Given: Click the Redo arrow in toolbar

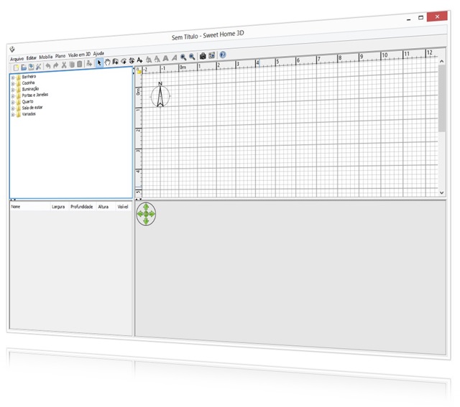Looking at the screenshot, I should coord(56,65).
